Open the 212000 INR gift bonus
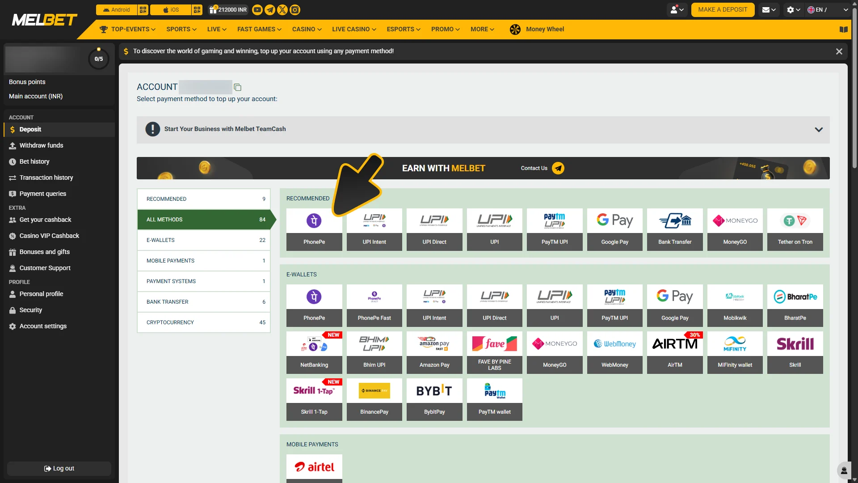The height and width of the screenshot is (483, 858). [x=228, y=10]
